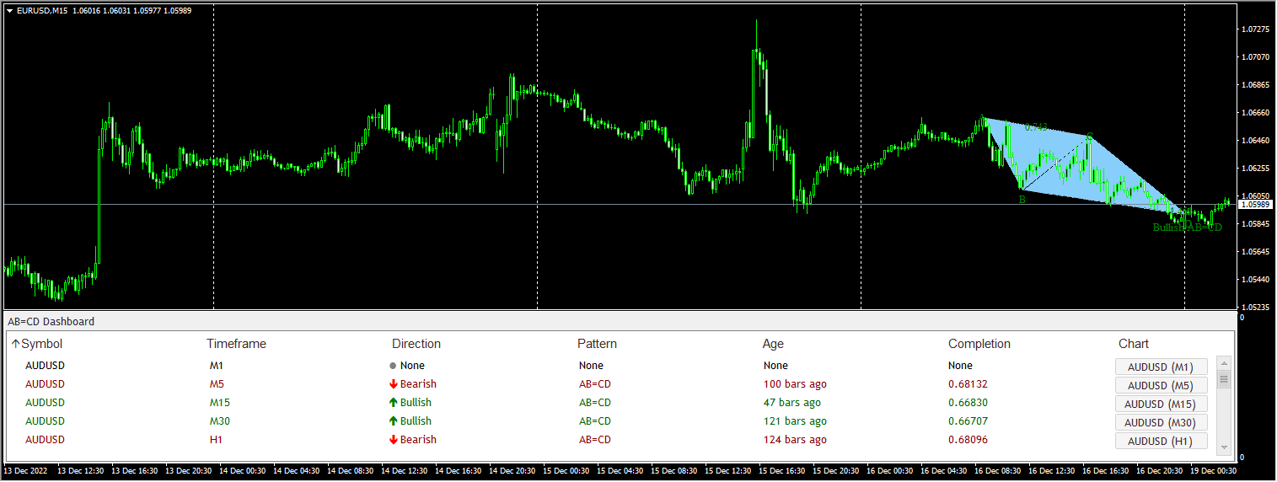
Task: Click the Chart column header
Action: [1134, 344]
